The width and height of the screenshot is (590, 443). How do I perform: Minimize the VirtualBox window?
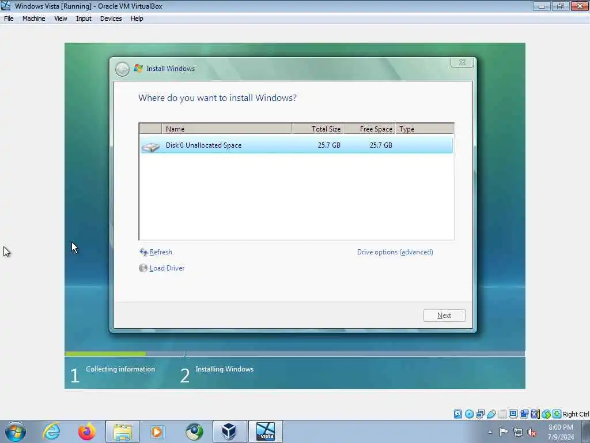542,6
